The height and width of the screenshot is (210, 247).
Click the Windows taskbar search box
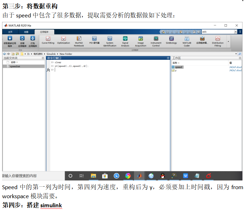coord(33,176)
